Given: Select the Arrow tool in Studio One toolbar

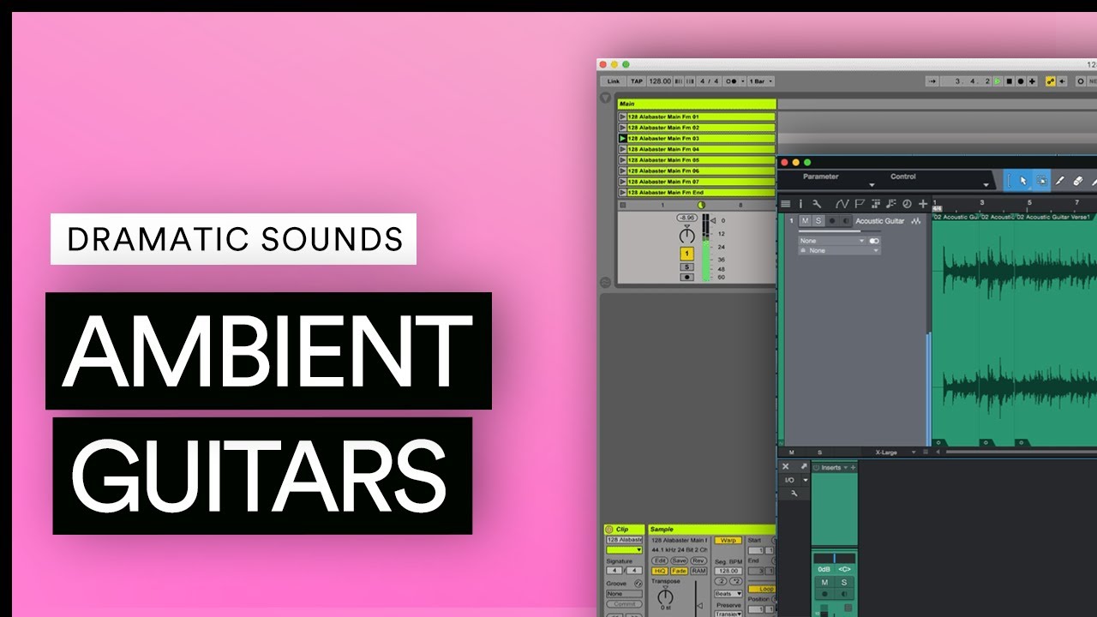Looking at the screenshot, I should (1023, 181).
